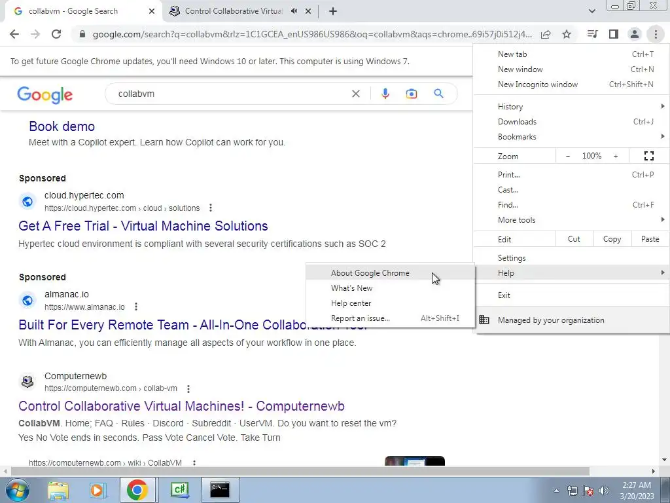The width and height of the screenshot is (670, 503).
Task: Bookmark this page with the star icon
Action: coord(567,34)
